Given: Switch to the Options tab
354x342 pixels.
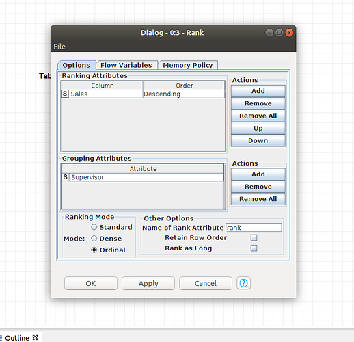Looking at the screenshot, I should pyautogui.click(x=77, y=65).
